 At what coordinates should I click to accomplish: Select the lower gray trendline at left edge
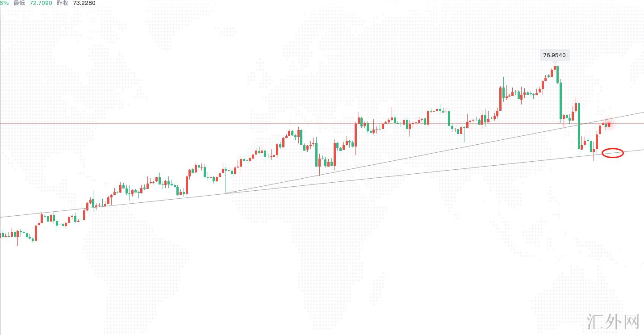point(9,216)
